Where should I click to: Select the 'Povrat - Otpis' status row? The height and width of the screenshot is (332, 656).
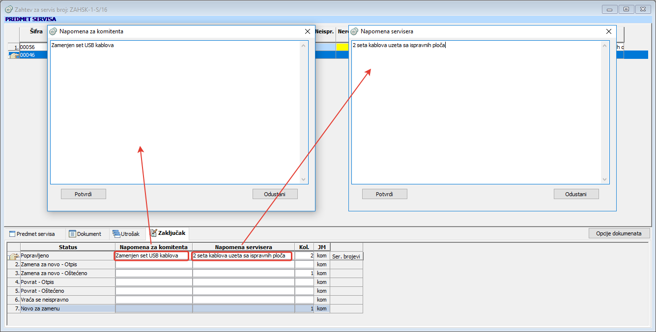pyautogui.click(x=68, y=282)
